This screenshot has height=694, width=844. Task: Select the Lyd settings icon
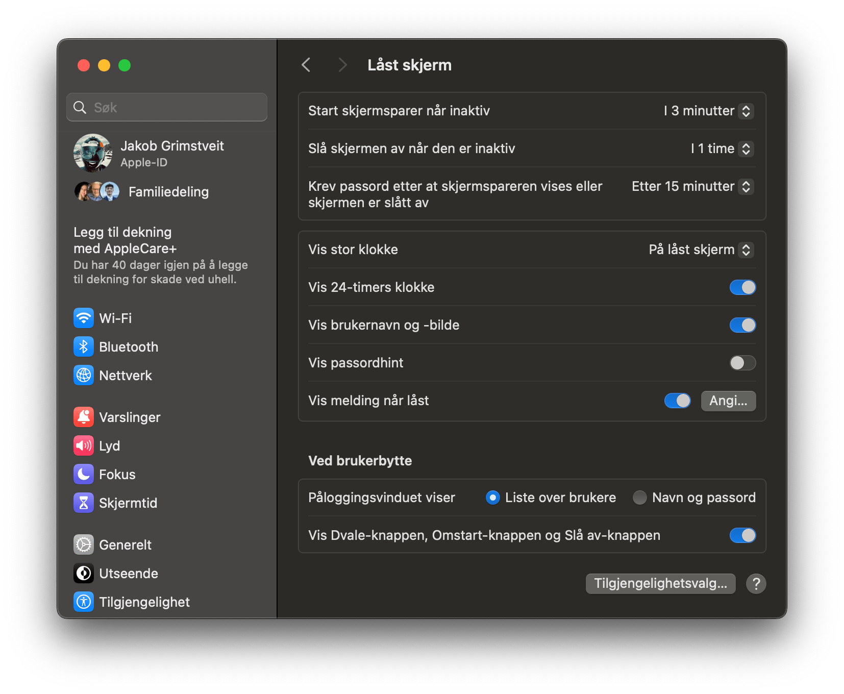[84, 445]
